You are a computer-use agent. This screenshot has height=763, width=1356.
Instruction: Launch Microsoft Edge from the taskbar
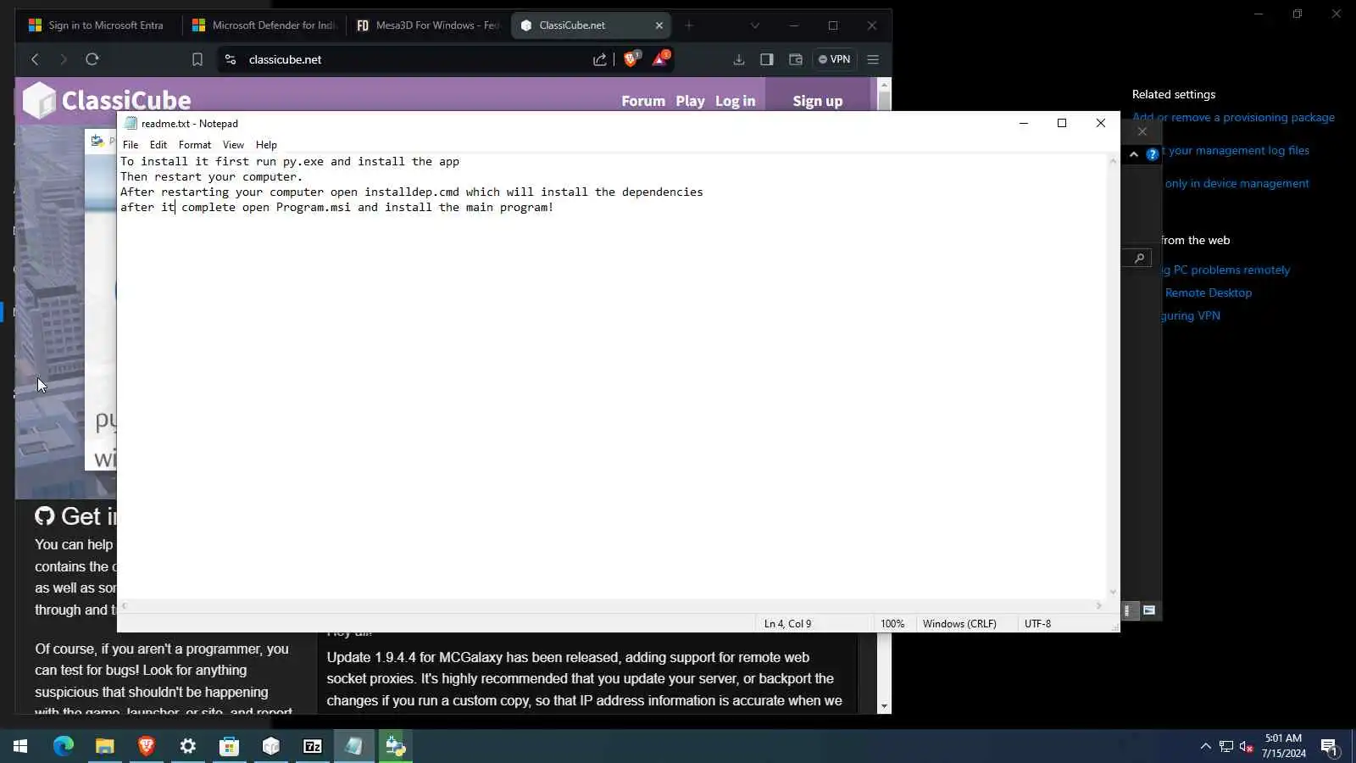64,746
